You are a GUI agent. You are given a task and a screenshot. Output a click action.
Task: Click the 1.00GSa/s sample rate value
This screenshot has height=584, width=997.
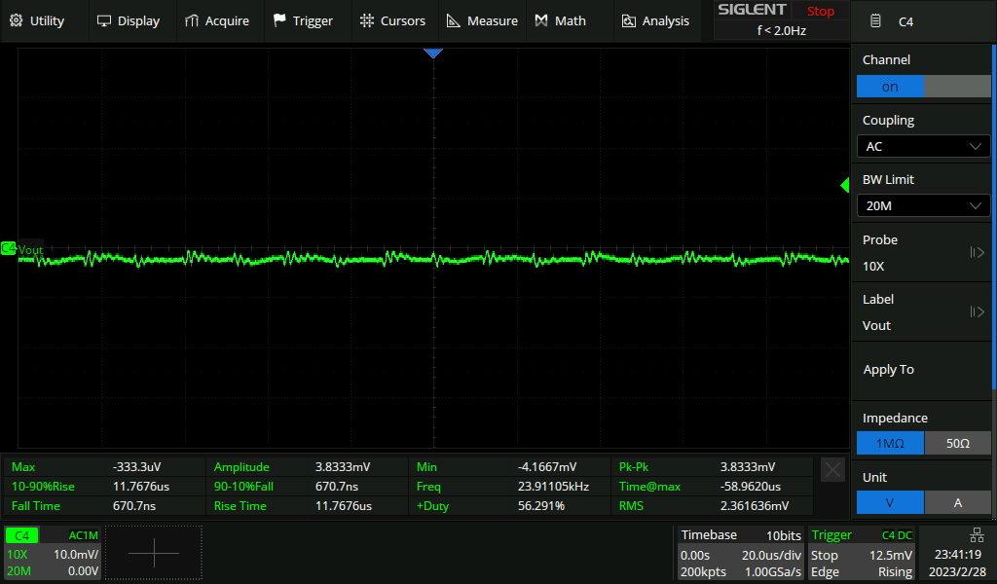[x=772, y=572]
